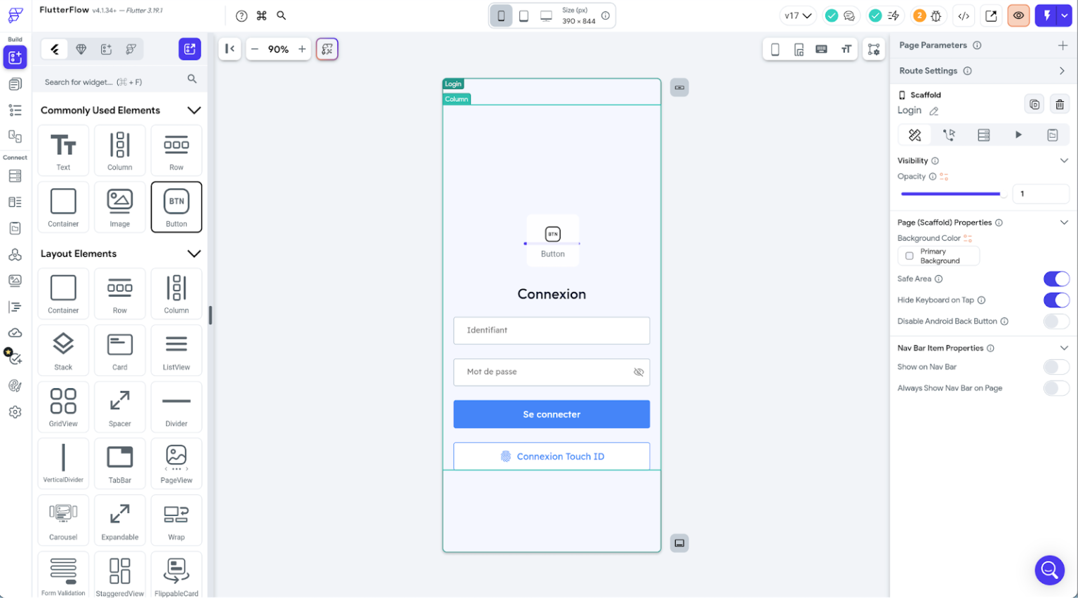Enable Disable Android Back Button
This screenshot has height=598, width=1078.
1056,321
